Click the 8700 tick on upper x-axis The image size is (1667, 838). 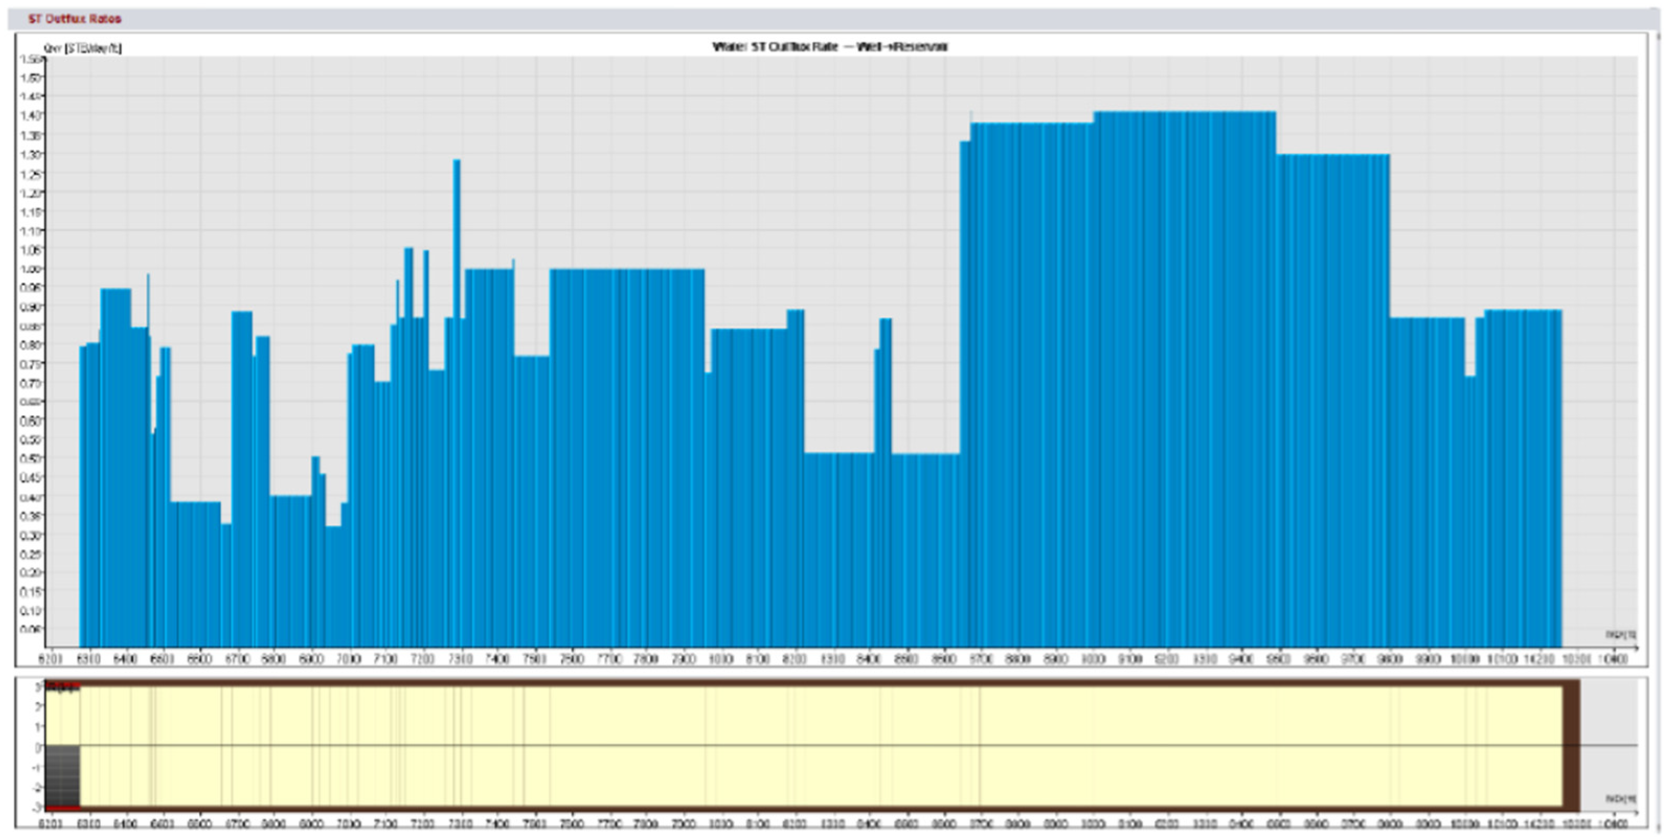981,659
